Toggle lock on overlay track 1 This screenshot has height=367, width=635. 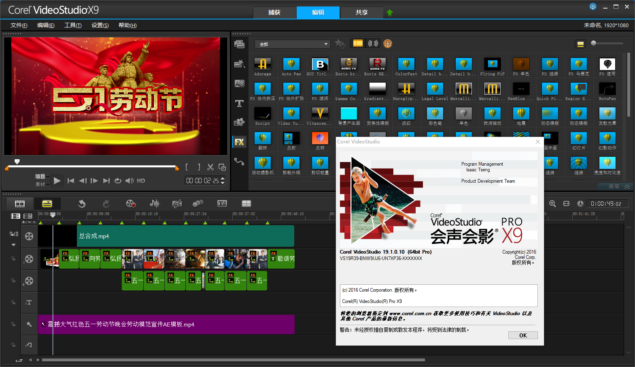[13, 258]
